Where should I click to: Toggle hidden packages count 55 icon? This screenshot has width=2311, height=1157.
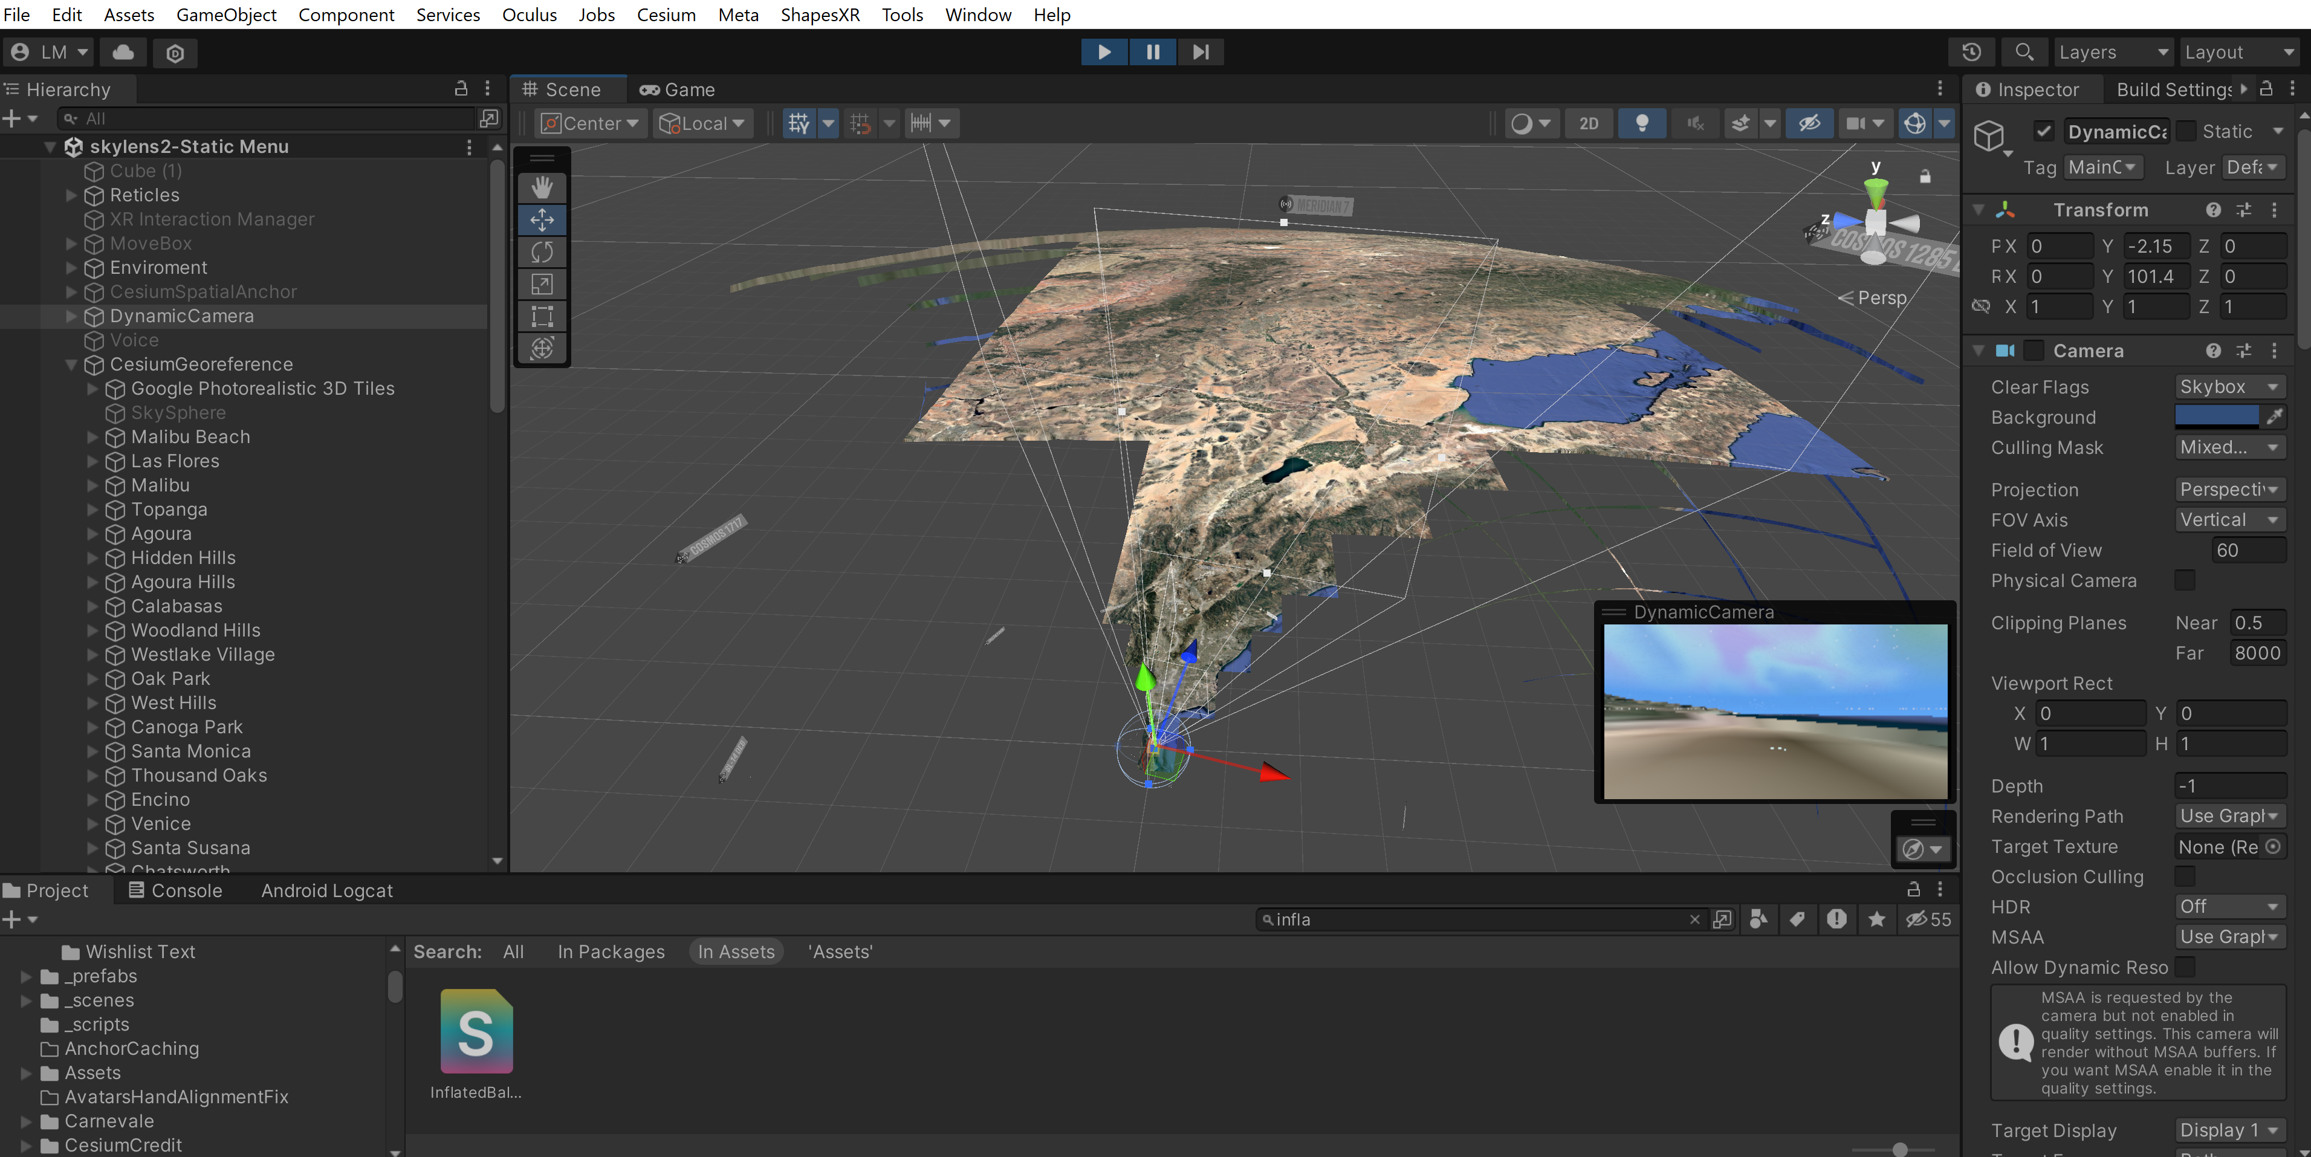click(x=1929, y=918)
